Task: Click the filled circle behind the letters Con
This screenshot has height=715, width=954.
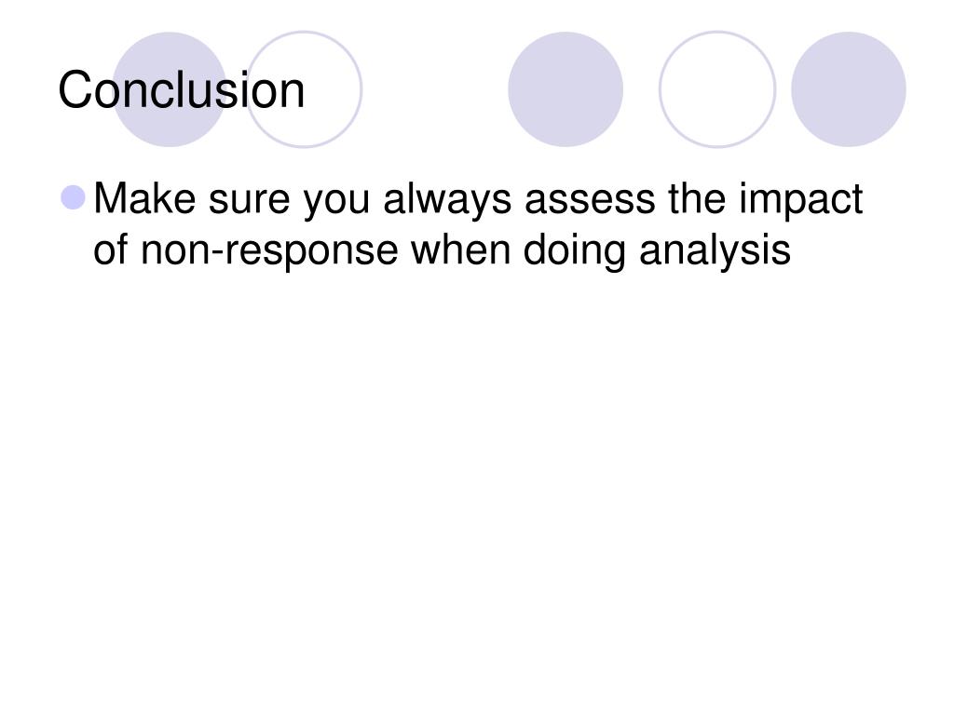Action: (170, 89)
